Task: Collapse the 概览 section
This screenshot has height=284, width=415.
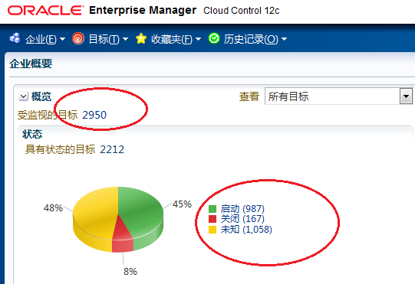Action: coord(23,96)
